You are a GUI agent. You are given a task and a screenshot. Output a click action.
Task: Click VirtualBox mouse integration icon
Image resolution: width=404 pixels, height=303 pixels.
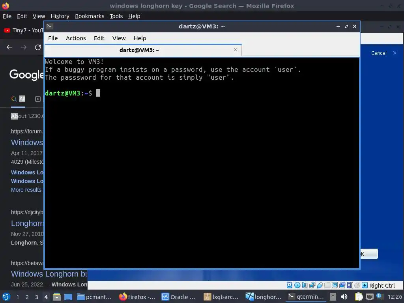(x=357, y=285)
